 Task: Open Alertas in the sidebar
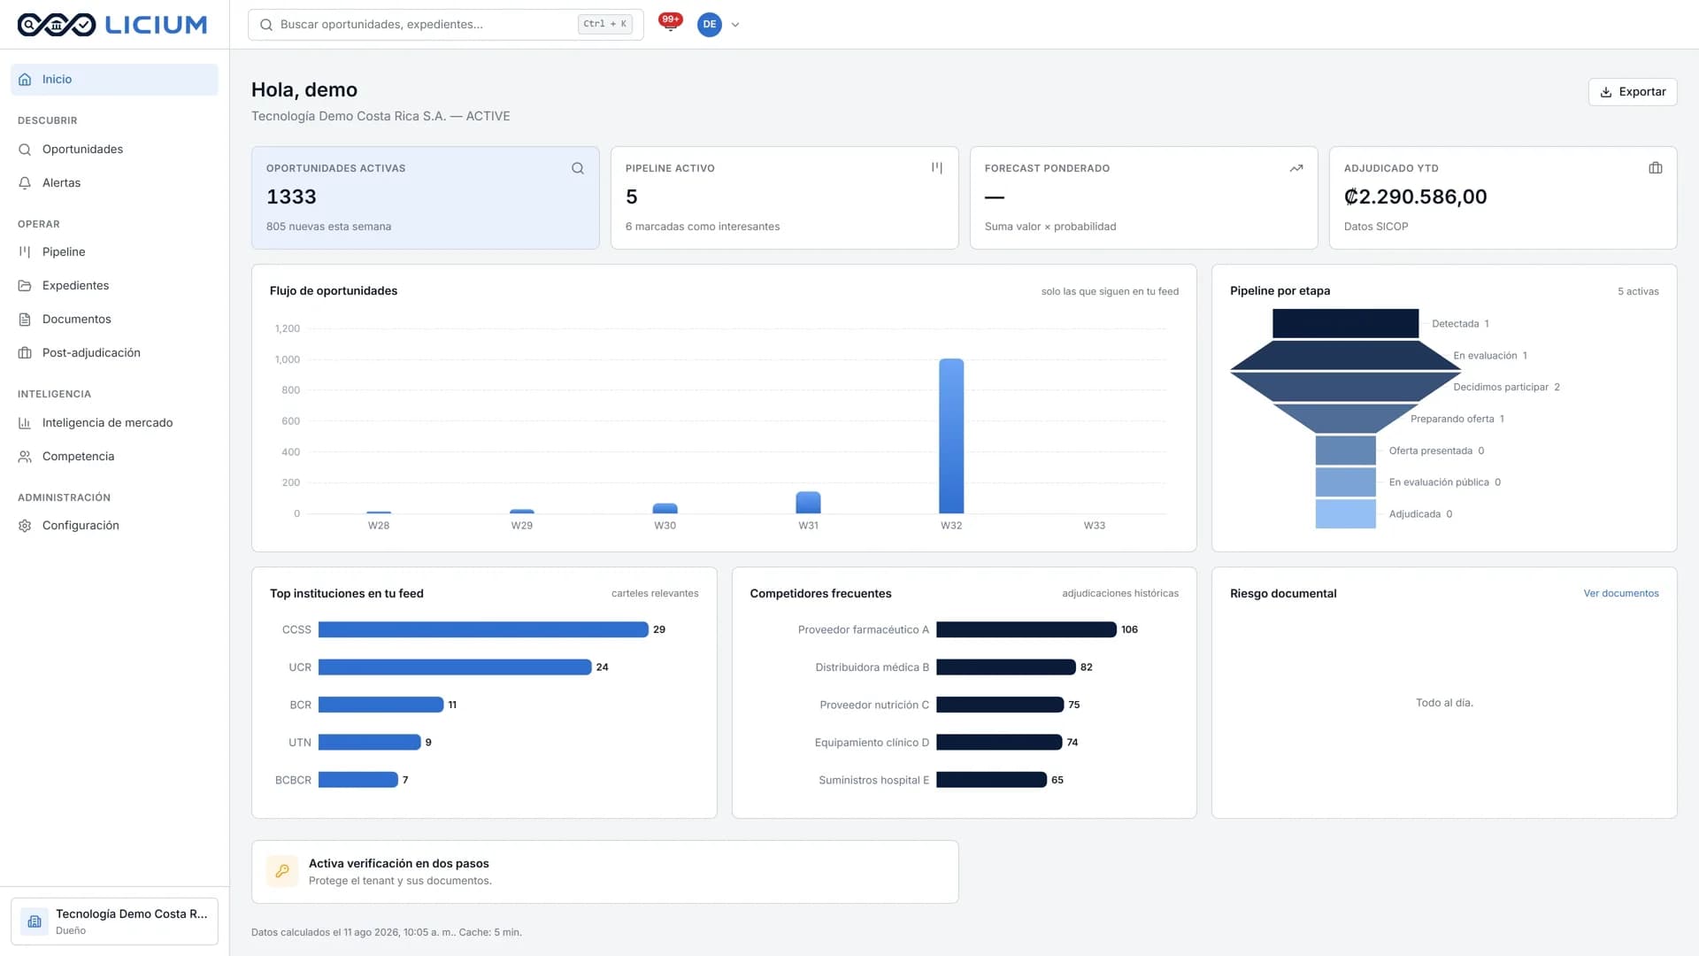click(x=114, y=183)
